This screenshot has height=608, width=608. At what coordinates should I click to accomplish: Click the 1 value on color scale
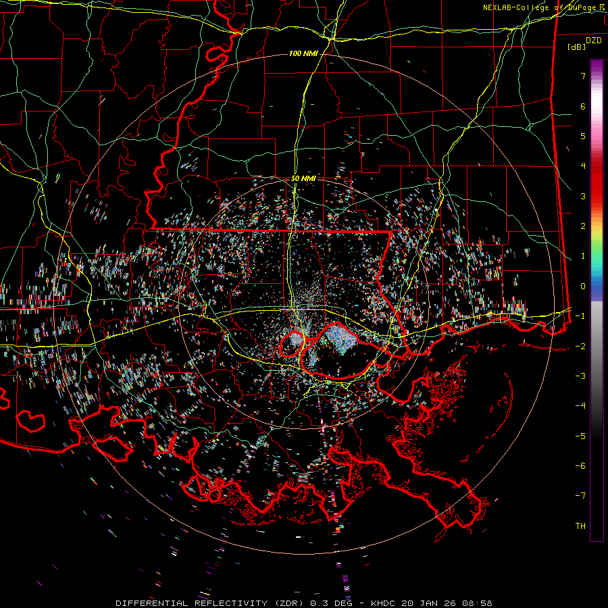tap(583, 256)
